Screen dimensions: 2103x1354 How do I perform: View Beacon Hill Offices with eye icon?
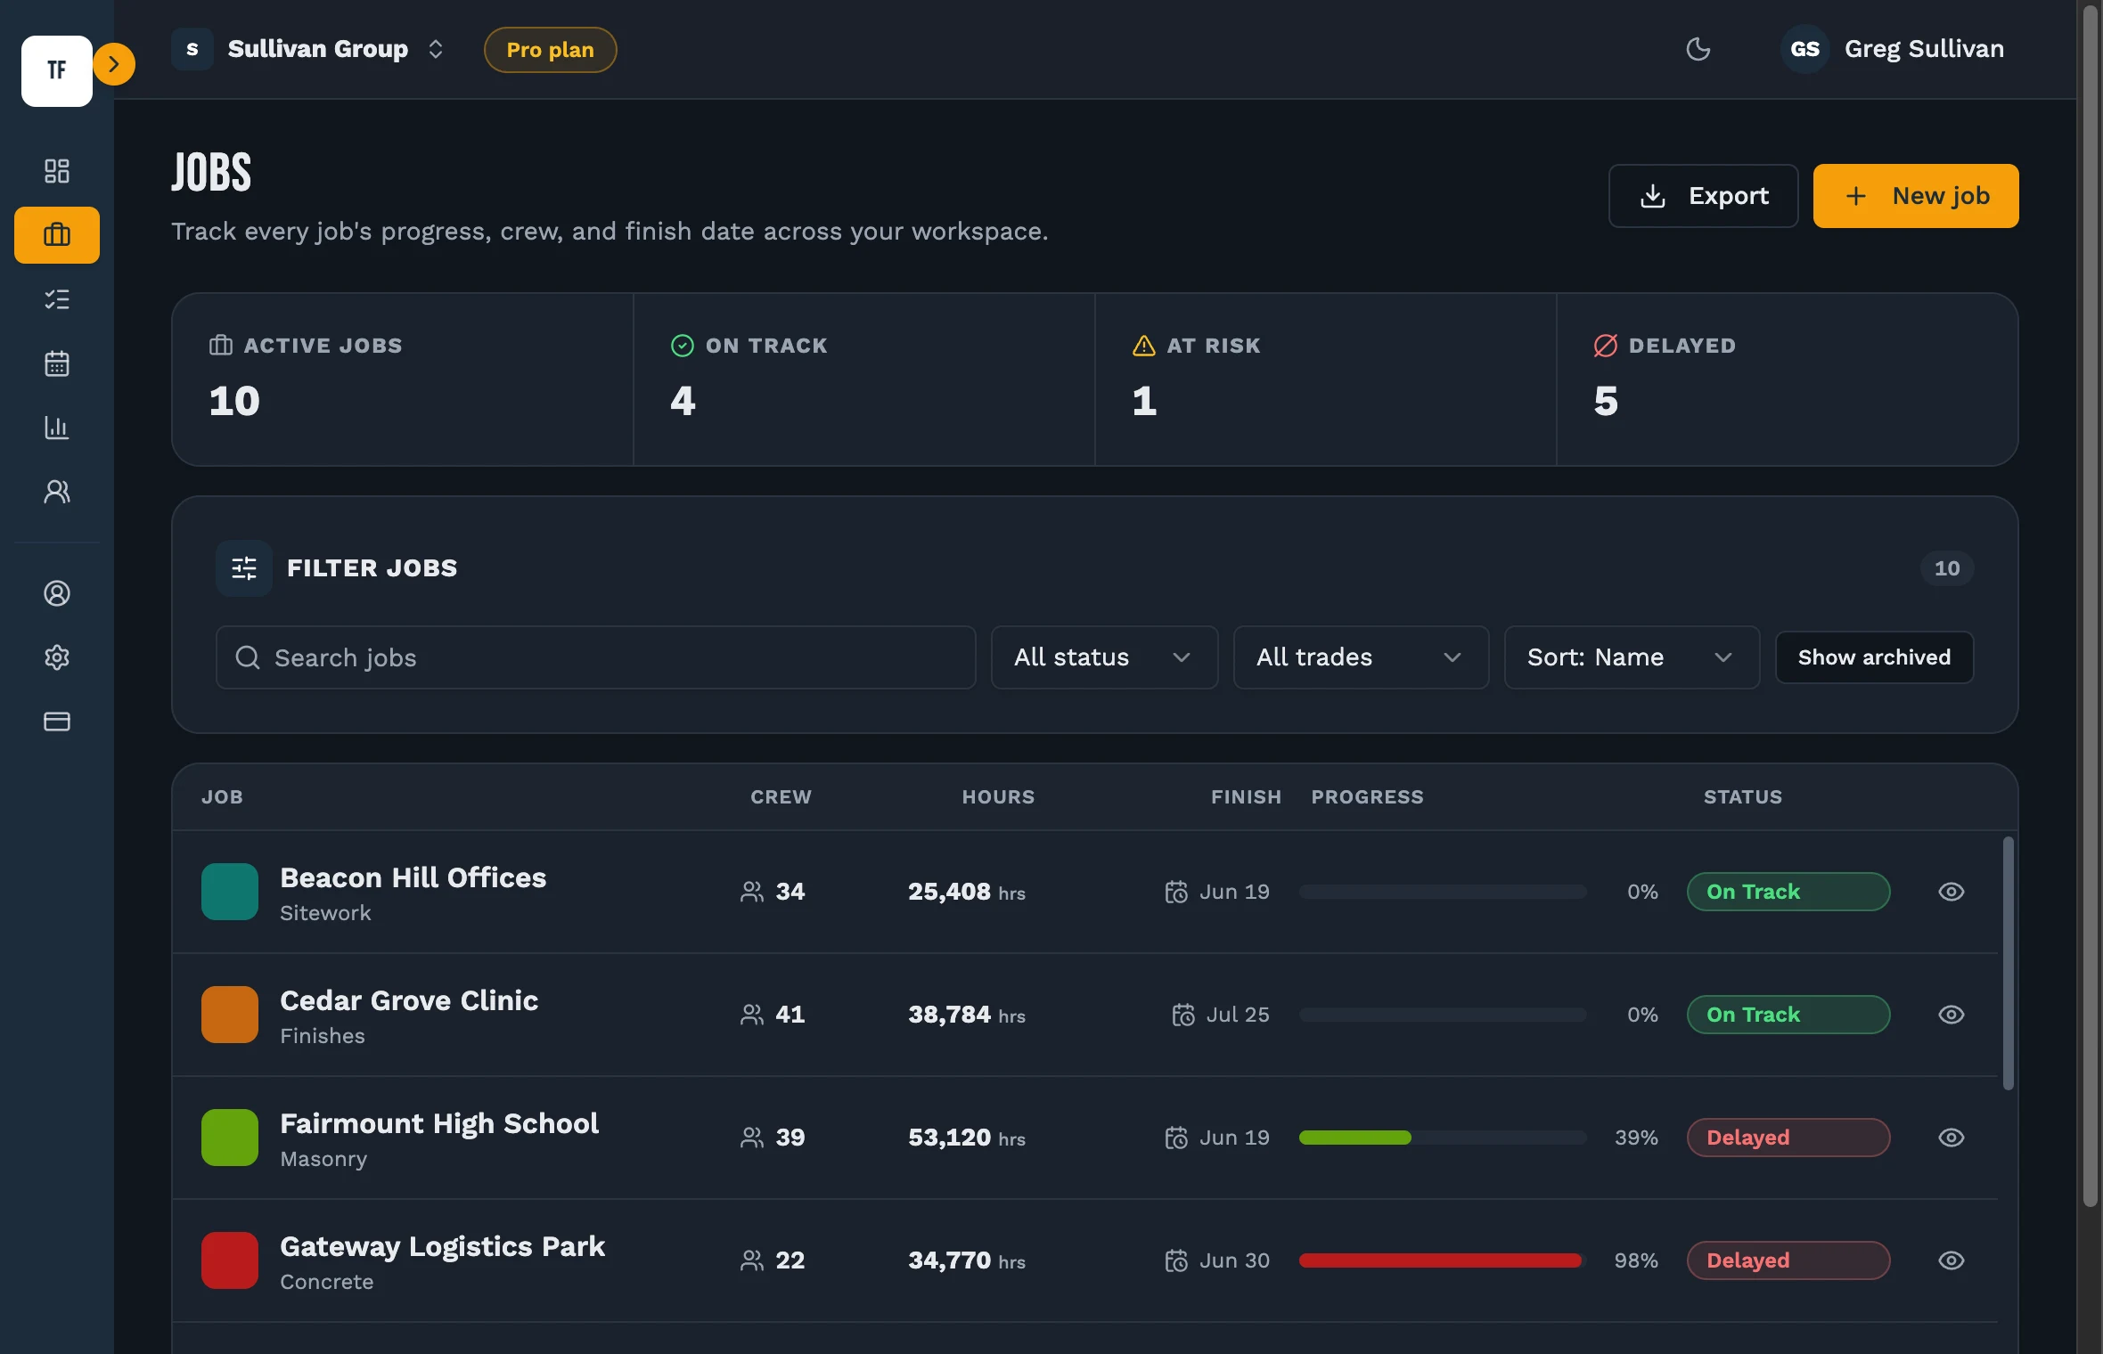(1952, 892)
